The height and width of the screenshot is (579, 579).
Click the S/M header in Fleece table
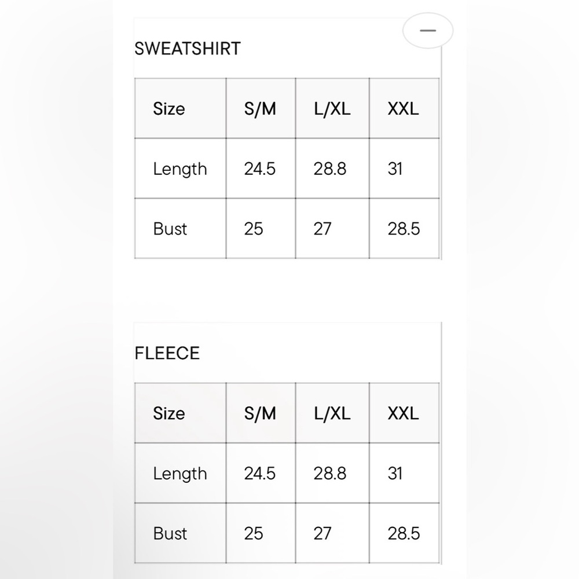click(260, 413)
